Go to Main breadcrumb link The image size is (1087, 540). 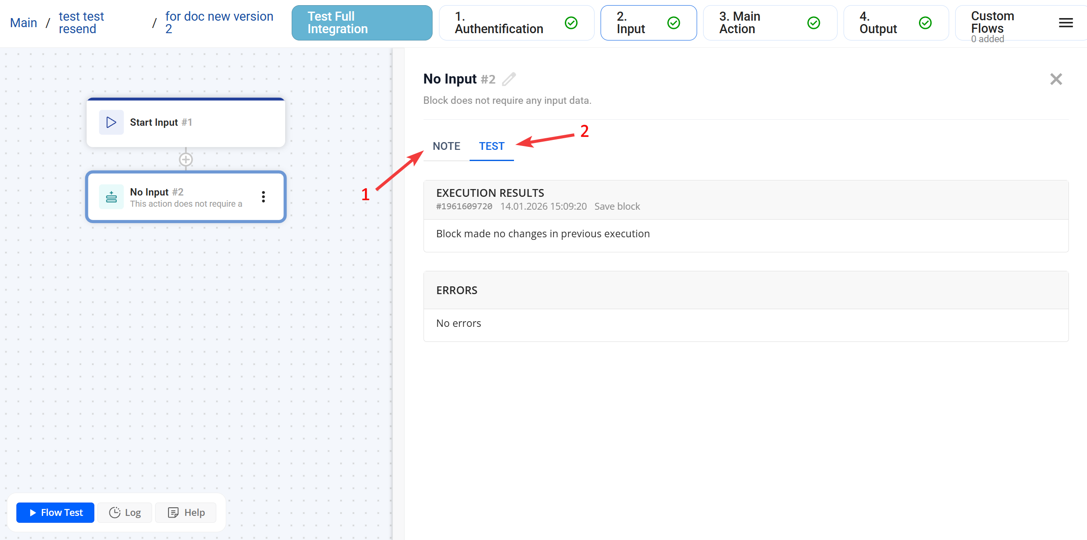click(23, 23)
